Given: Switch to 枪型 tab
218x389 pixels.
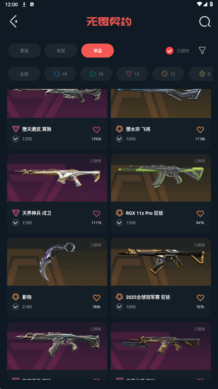Looking at the screenshot, I should coord(61,51).
